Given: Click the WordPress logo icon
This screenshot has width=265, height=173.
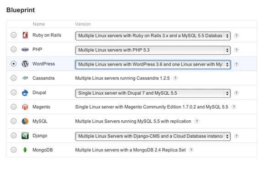Looking at the screenshot, I should point(25,64).
